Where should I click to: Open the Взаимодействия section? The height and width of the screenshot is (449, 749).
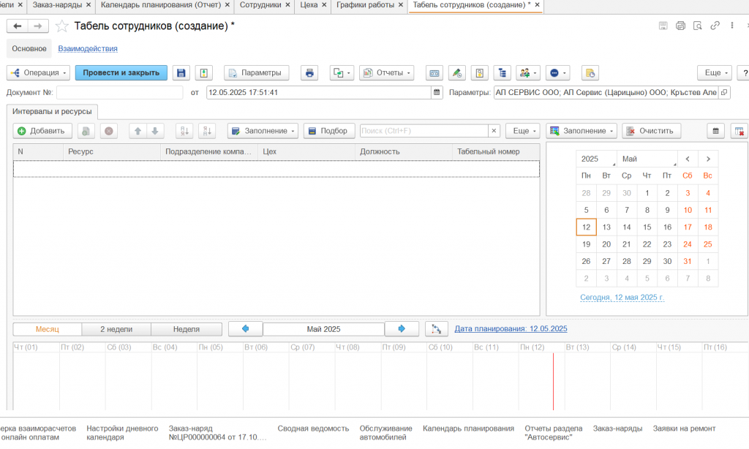pyautogui.click(x=88, y=49)
